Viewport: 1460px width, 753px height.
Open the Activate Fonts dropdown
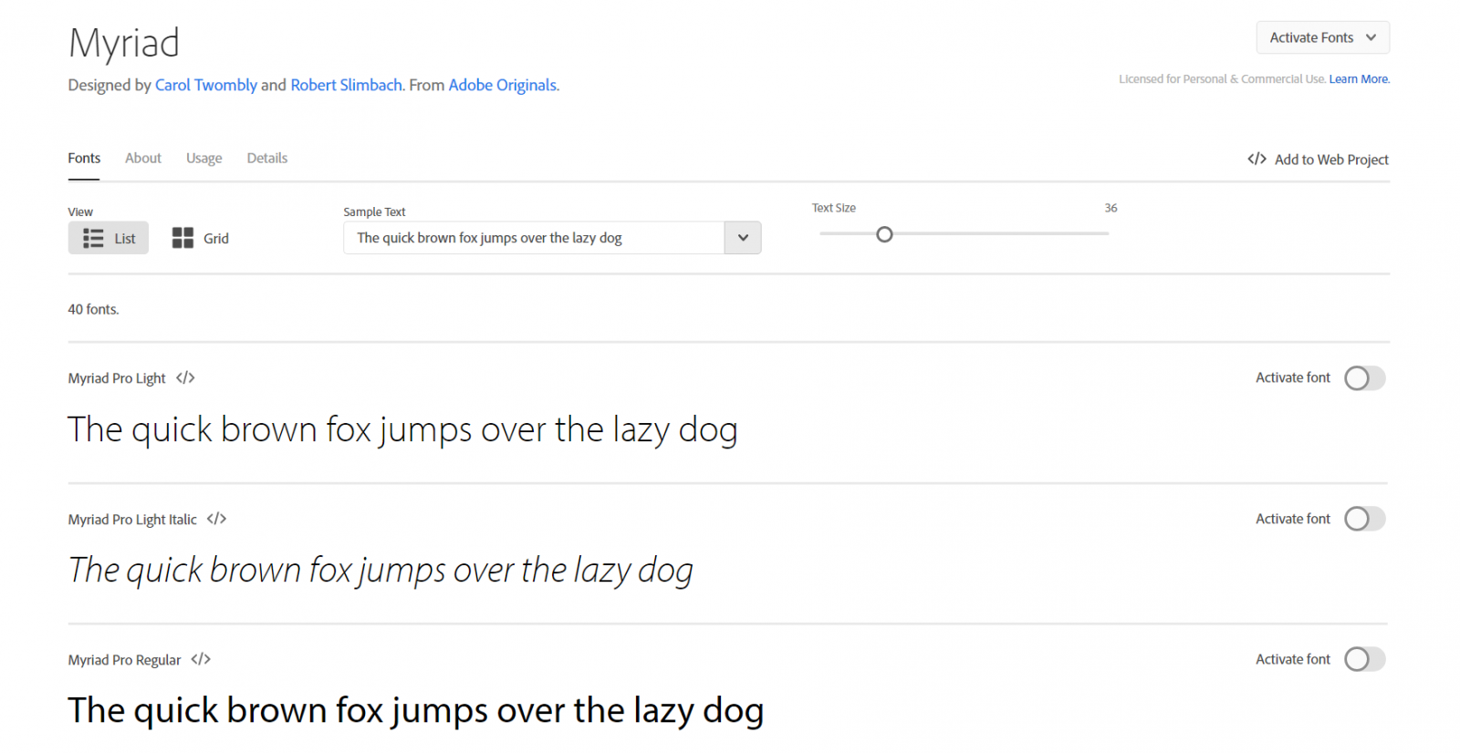pyautogui.click(x=1322, y=37)
